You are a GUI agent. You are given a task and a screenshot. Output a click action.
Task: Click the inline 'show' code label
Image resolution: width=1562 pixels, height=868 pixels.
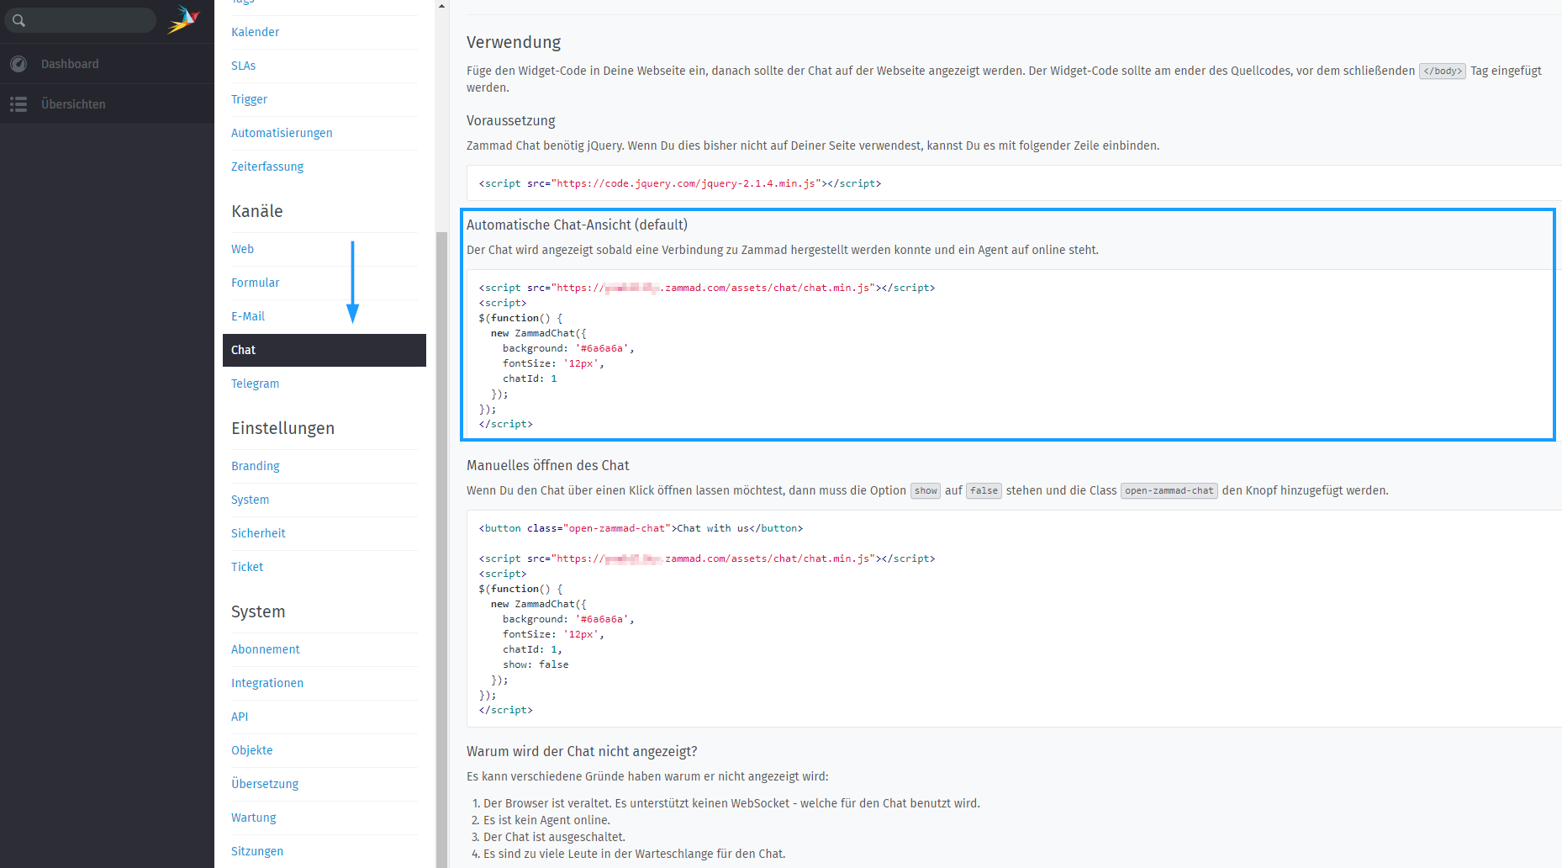coord(926,490)
